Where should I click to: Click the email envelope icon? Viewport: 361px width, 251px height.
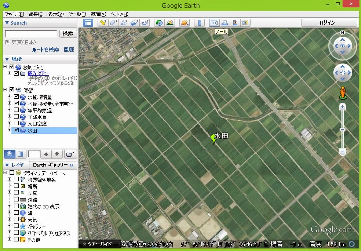tap(214, 23)
